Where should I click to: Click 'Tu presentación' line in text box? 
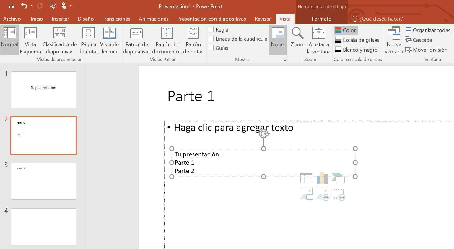coord(197,154)
